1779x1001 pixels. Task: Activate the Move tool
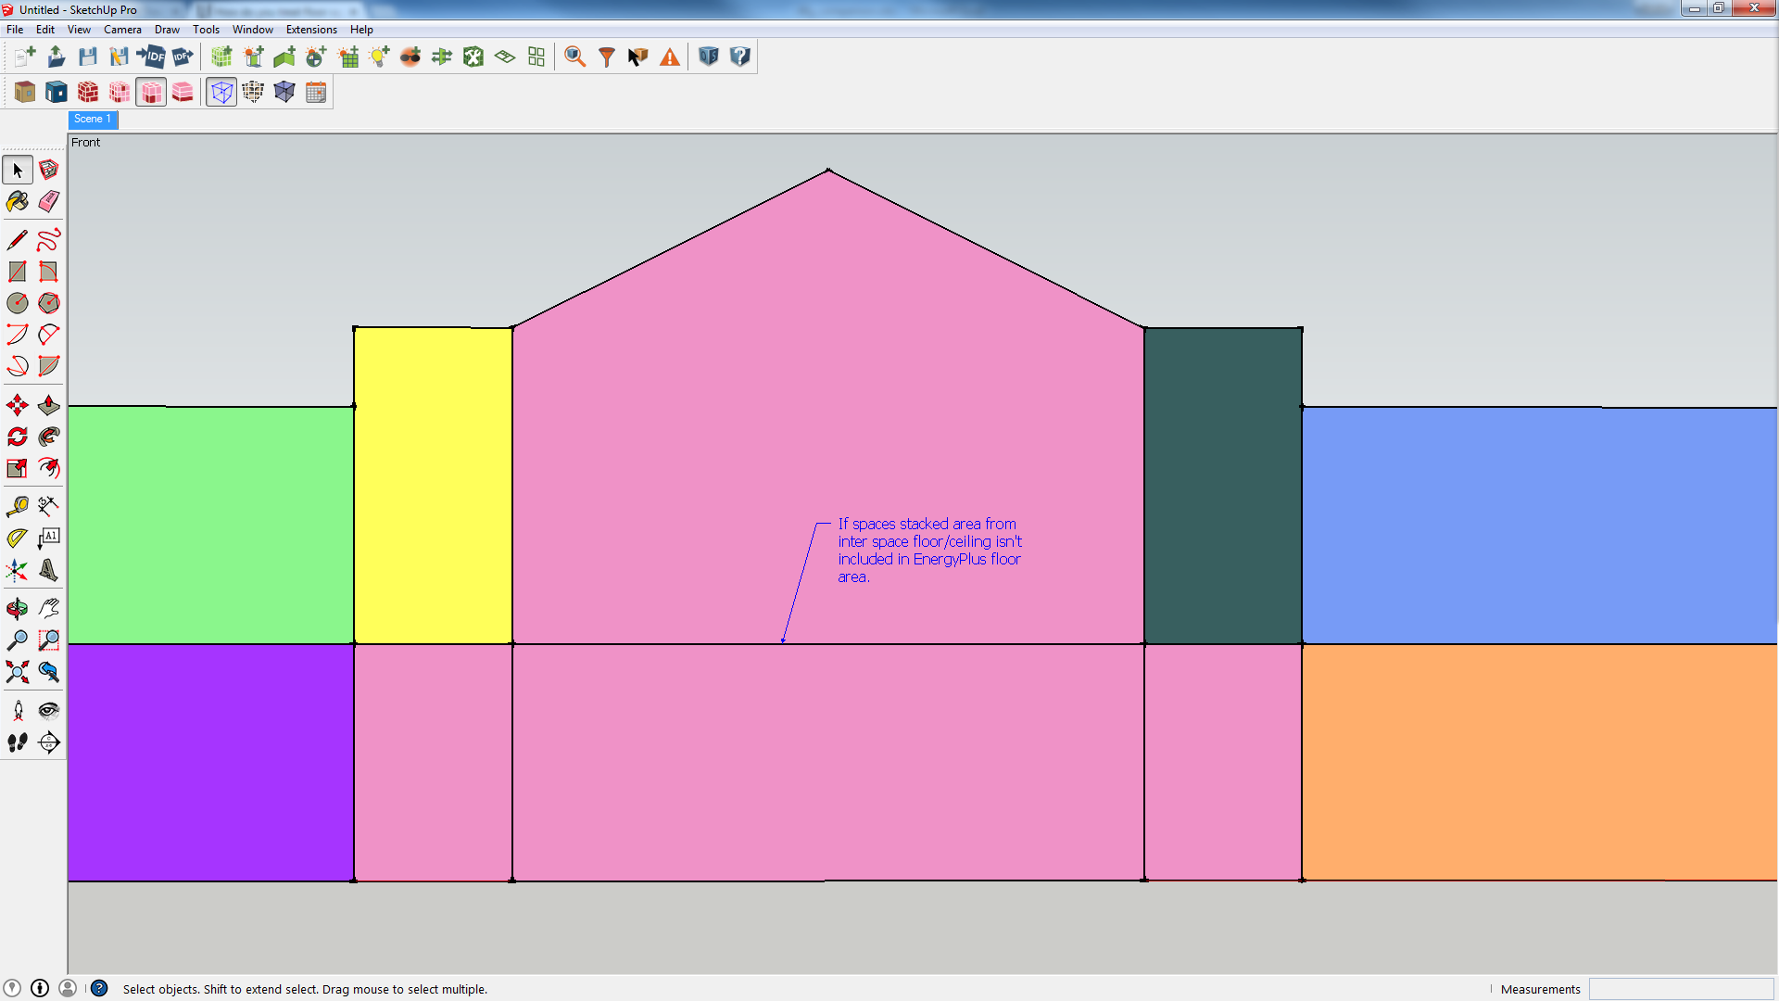click(x=18, y=405)
